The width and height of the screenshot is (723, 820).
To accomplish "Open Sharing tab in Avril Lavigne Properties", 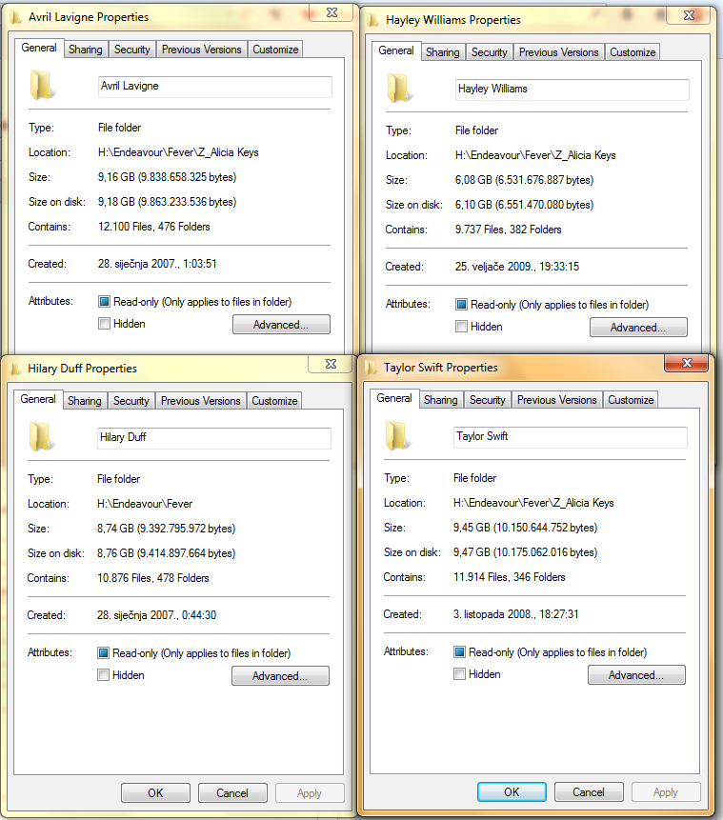I will click(x=86, y=50).
